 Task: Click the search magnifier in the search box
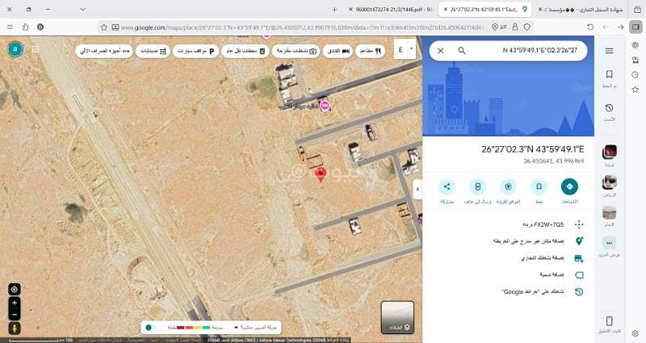tap(462, 50)
